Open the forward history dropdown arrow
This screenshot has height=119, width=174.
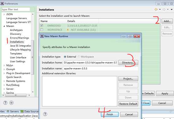[168, 9]
